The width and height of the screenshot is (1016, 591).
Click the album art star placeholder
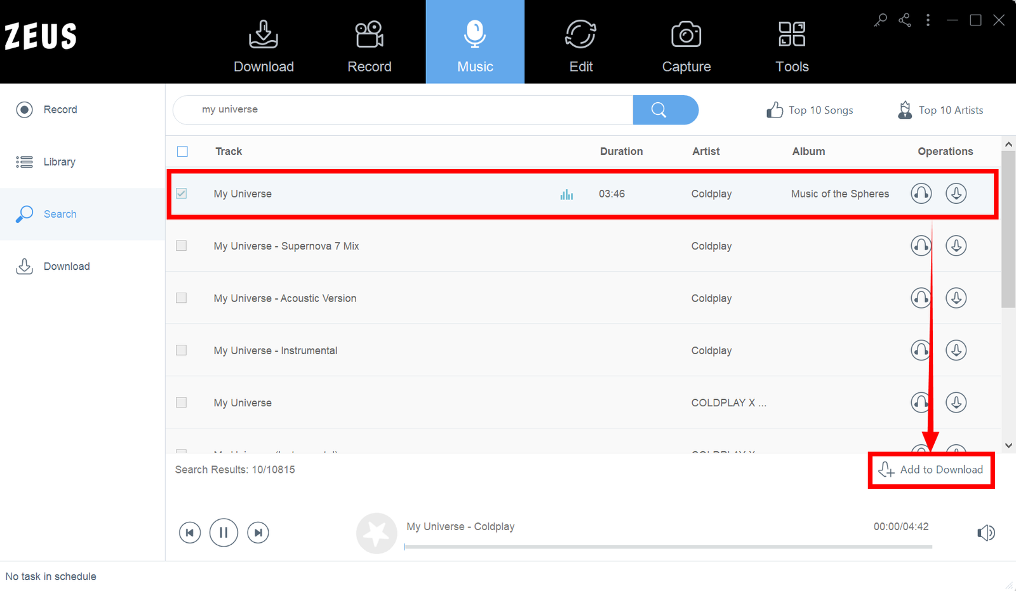[377, 533]
